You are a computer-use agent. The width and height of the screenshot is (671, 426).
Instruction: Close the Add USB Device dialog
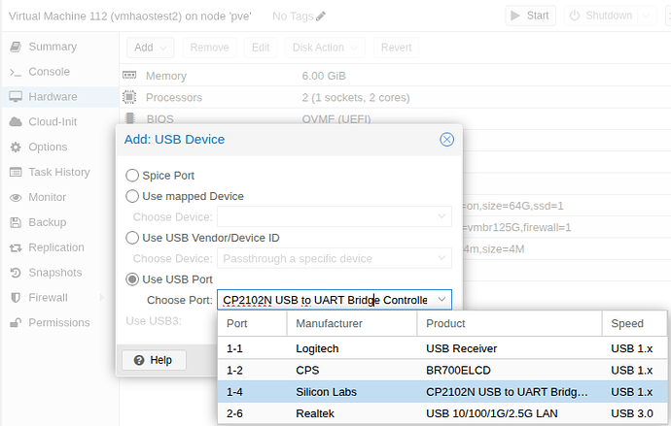[446, 140]
